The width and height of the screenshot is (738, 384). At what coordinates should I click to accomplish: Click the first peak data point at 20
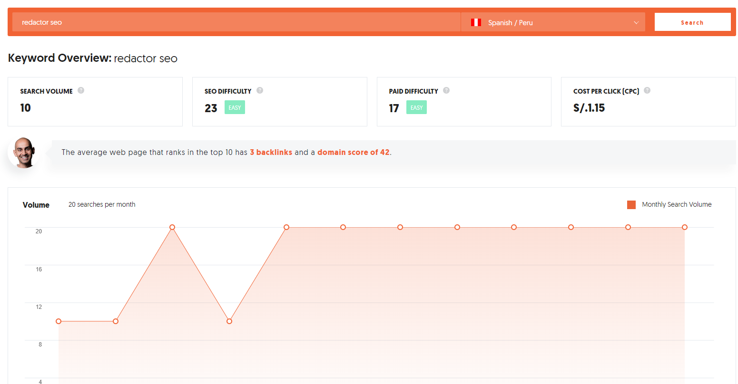(x=172, y=227)
